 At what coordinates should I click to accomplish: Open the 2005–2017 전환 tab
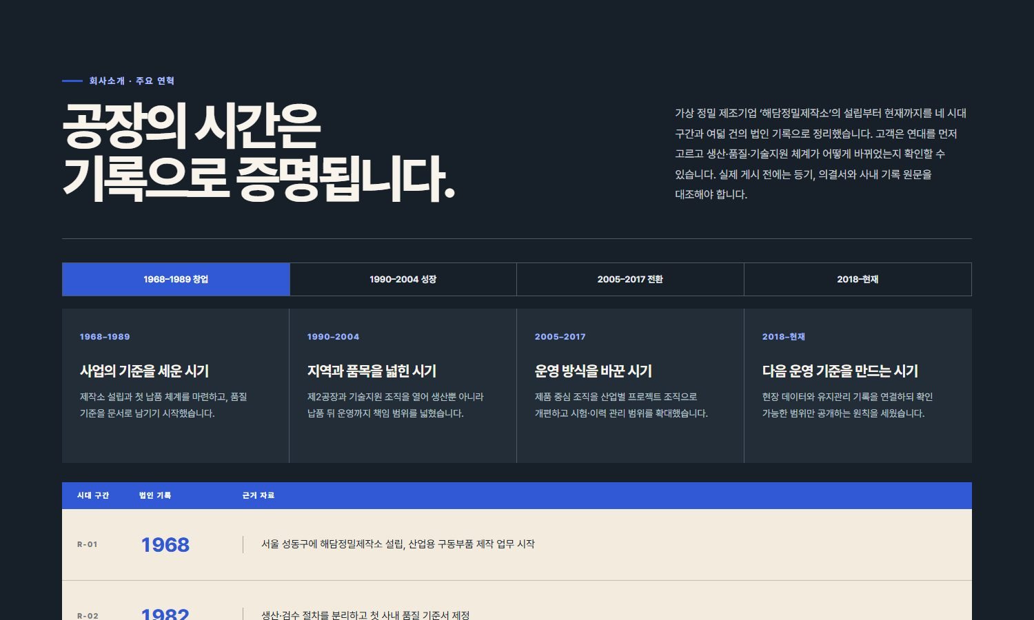630,279
